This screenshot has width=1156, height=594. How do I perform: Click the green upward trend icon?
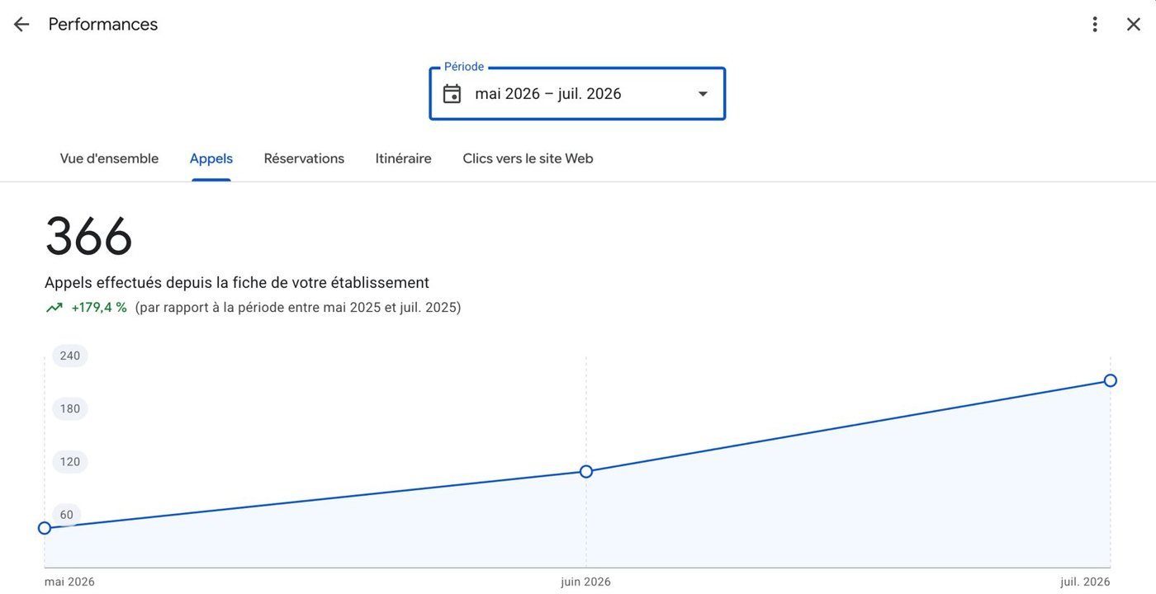point(54,308)
